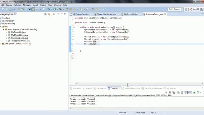The width and height of the screenshot is (204, 115).
Task: Expand MyRunnable.java in the tree
Action: click(6, 32)
